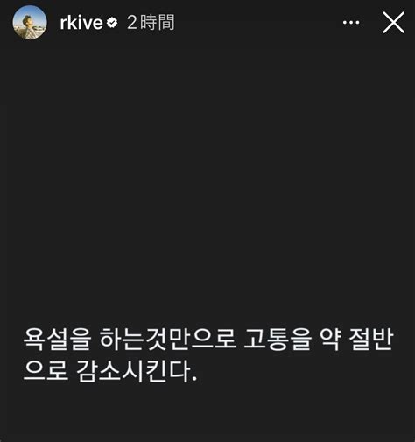The image size is (415, 442).
Task: Click 으로 starting the second text line
Action: click(46, 371)
